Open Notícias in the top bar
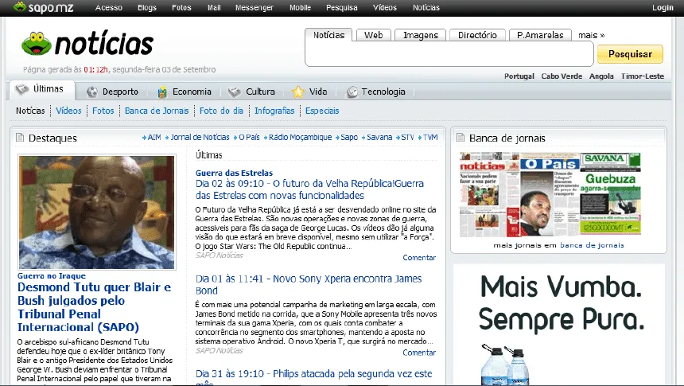The height and width of the screenshot is (386, 684). pyautogui.click(x=426, y=7)
